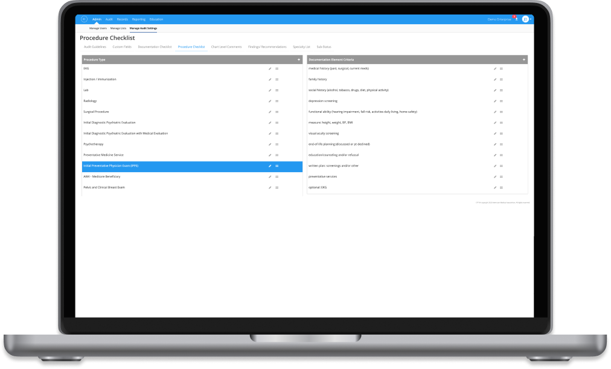Click the edit pencil for EKG procedure
This screenshot has width=611, height=369.
[270, 69]
